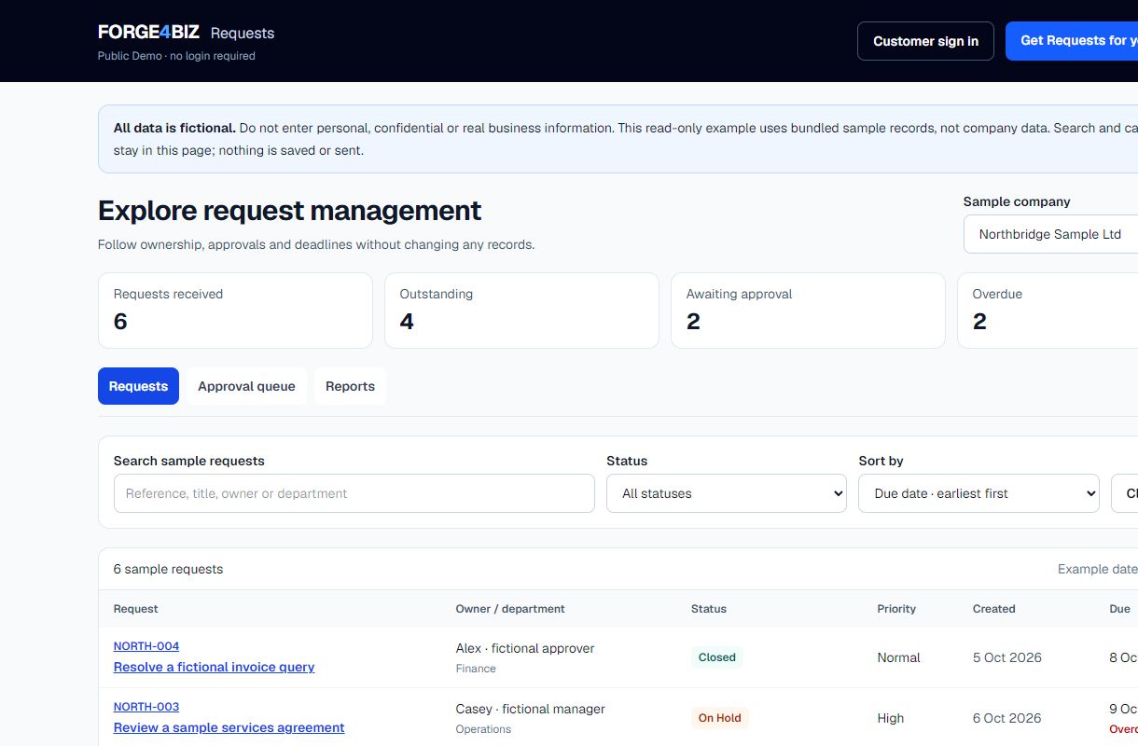This screenshot has width=1138, height=746.
Task: Click the Customer sign in button
Action: pos(925,41)
